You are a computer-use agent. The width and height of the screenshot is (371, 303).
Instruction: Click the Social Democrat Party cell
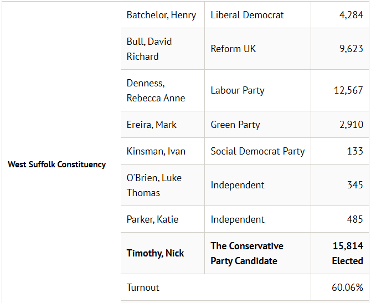pyautogui.click(x=257, y=151)
